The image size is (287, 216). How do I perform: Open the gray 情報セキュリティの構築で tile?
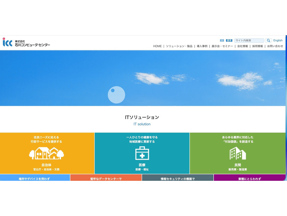pyautogui.click(x=178, y=178)
